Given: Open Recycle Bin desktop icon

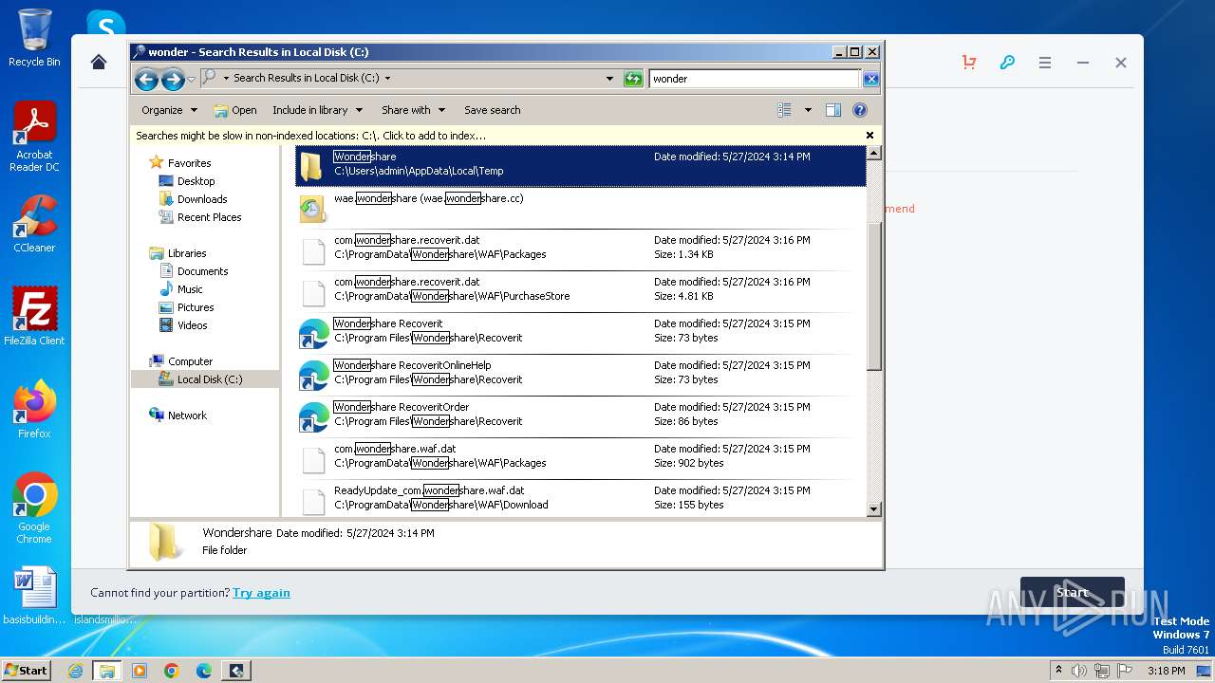Looking at the screenshot, I should coord(34,39).
